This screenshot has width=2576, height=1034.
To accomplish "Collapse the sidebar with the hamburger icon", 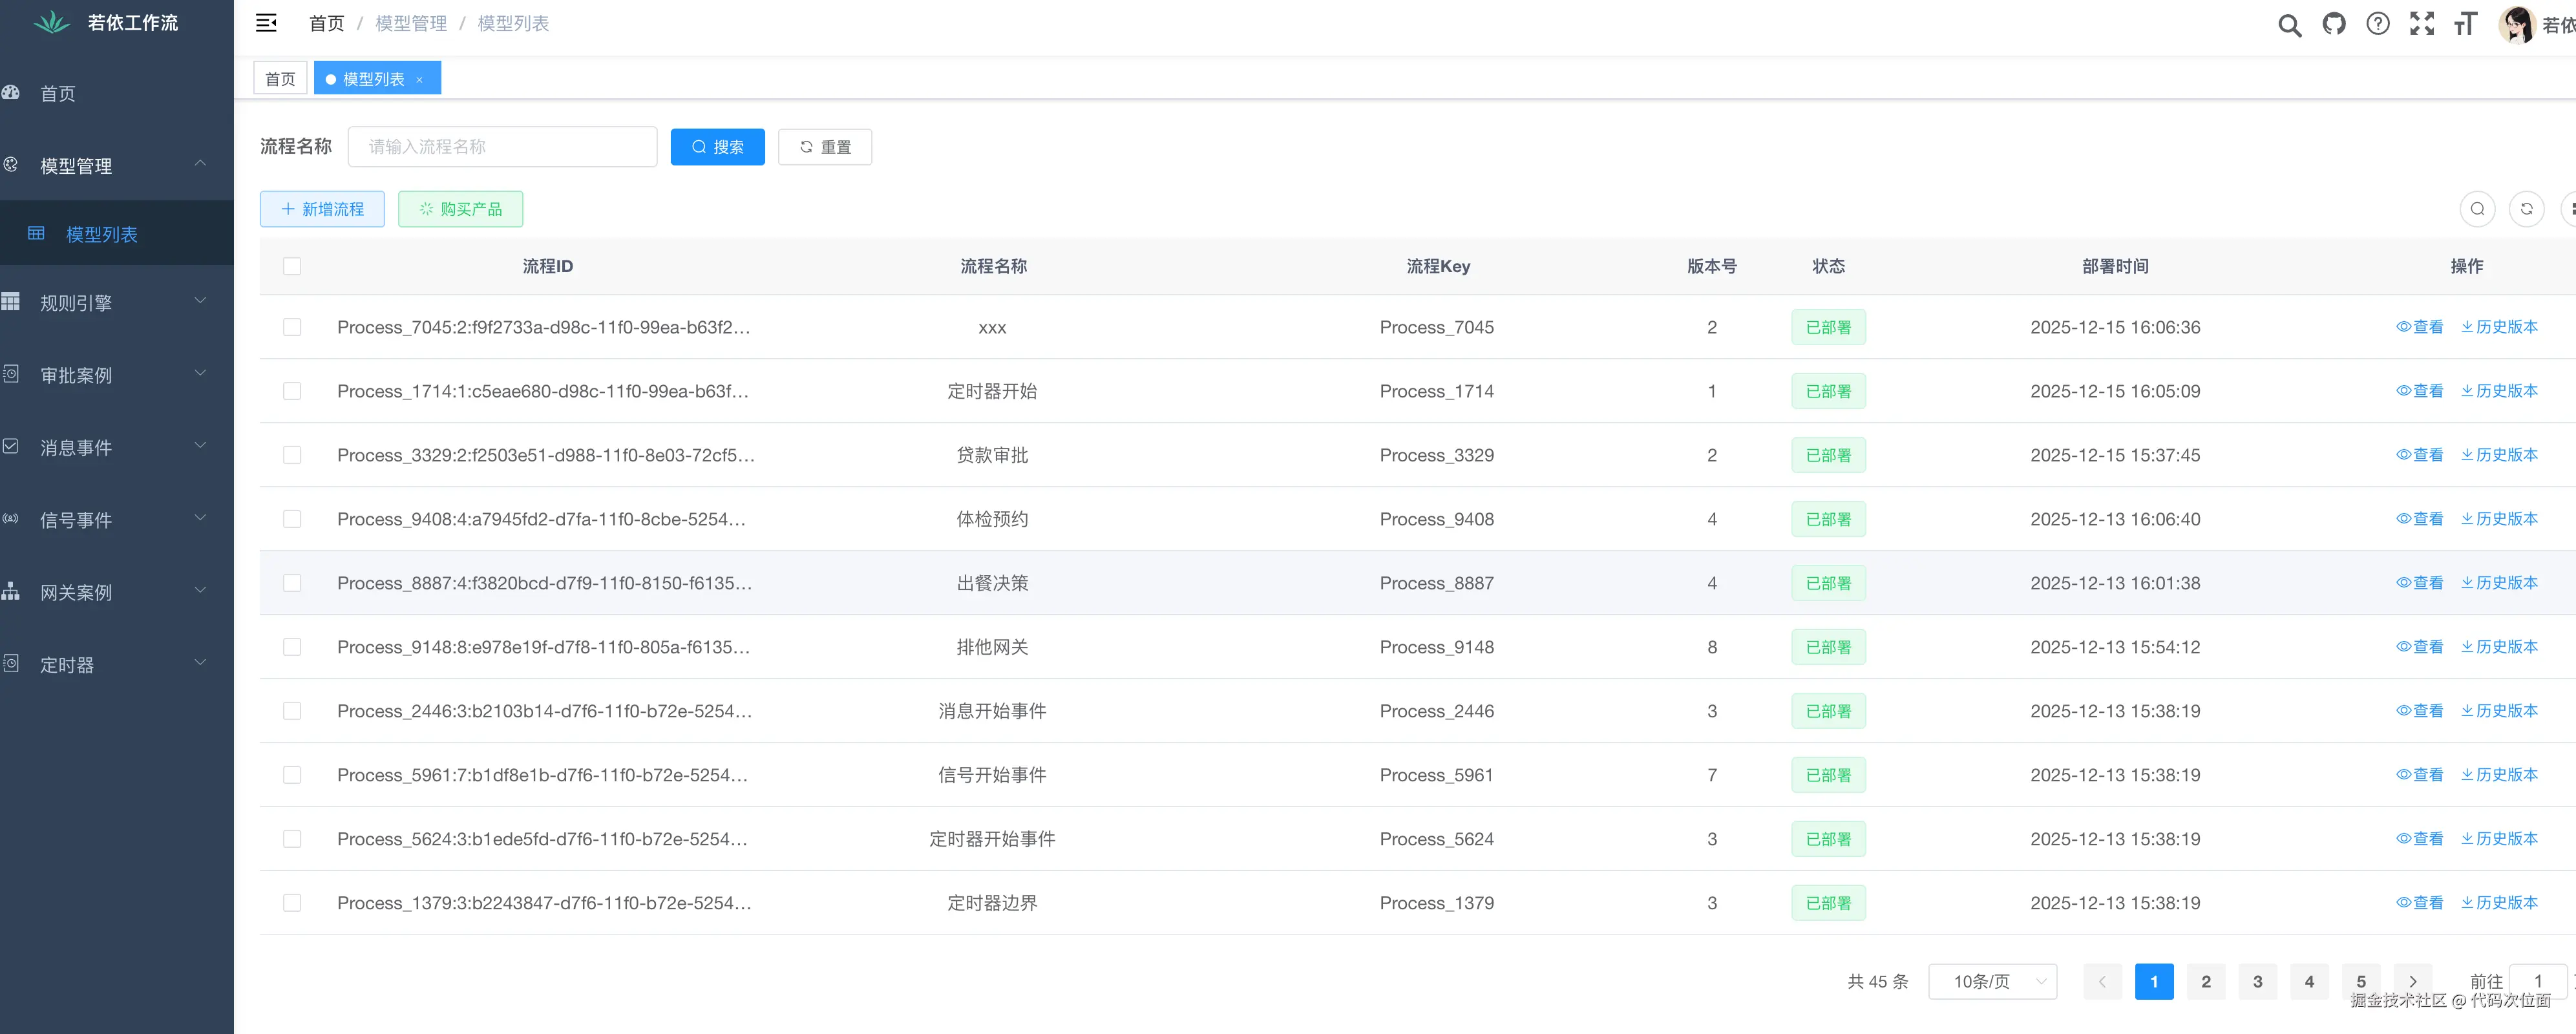I will click(x=266, y=23).
